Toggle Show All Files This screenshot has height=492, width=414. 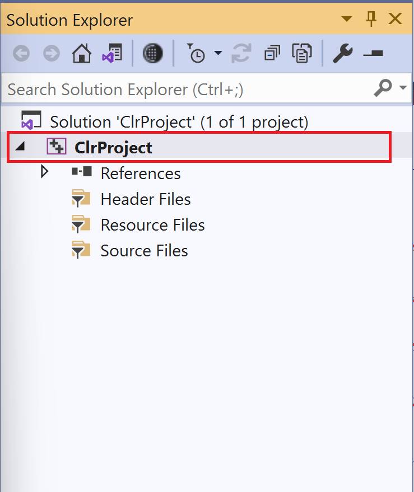point(301,54)
